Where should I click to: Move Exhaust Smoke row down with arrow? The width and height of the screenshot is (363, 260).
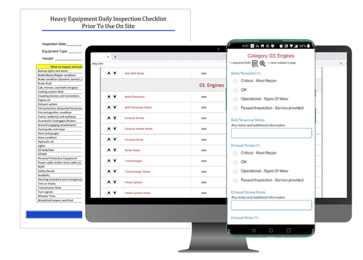tap(115, 118)
